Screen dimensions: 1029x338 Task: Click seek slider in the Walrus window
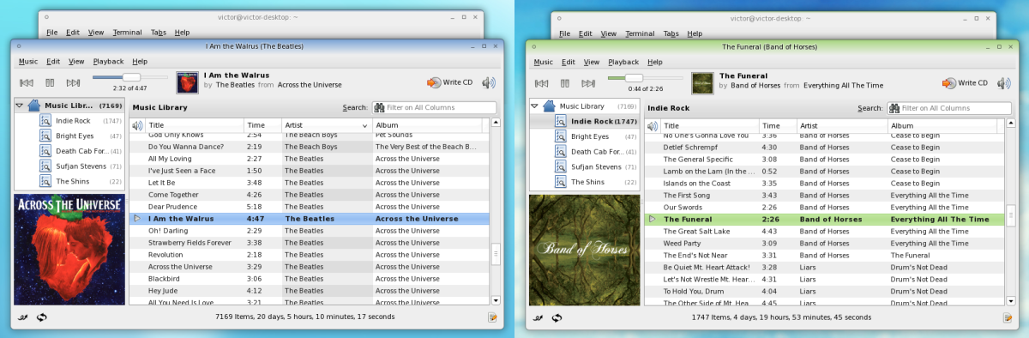tap(130, 77)
